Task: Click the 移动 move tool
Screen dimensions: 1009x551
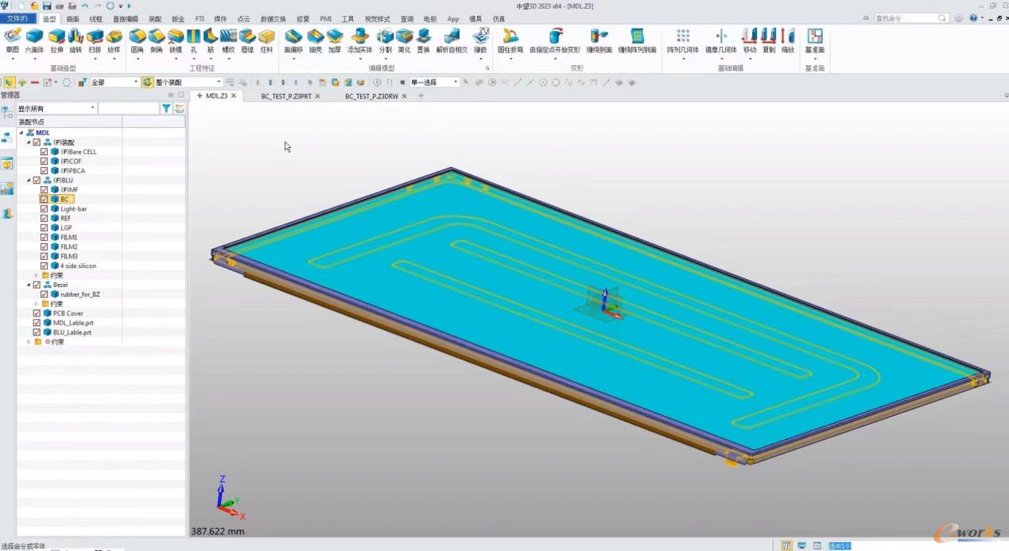Action: (x=749, y=41)
